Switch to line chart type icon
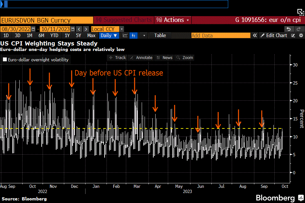The width and height of the screenshot is (305, 203). click(125, 36)
